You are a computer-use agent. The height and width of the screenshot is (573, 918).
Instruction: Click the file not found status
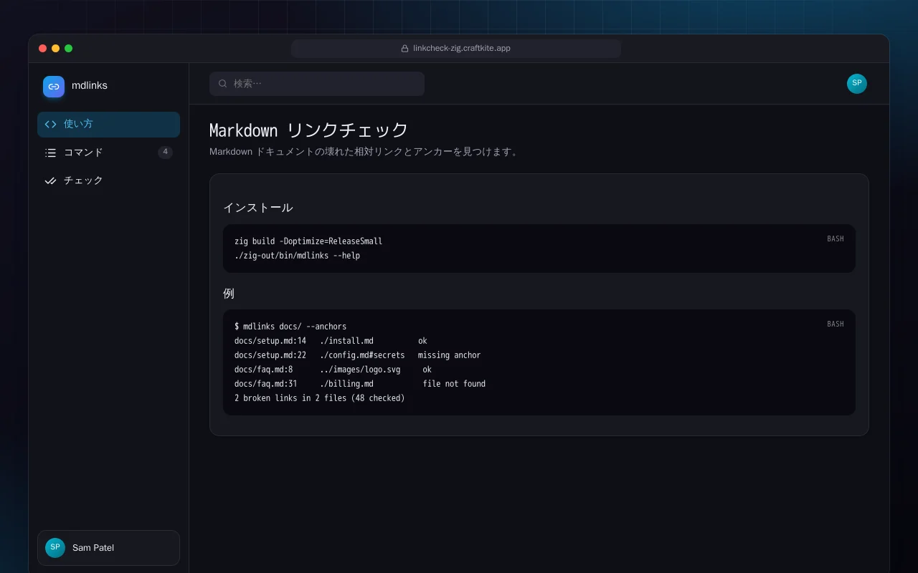click(x=454, y=384)
